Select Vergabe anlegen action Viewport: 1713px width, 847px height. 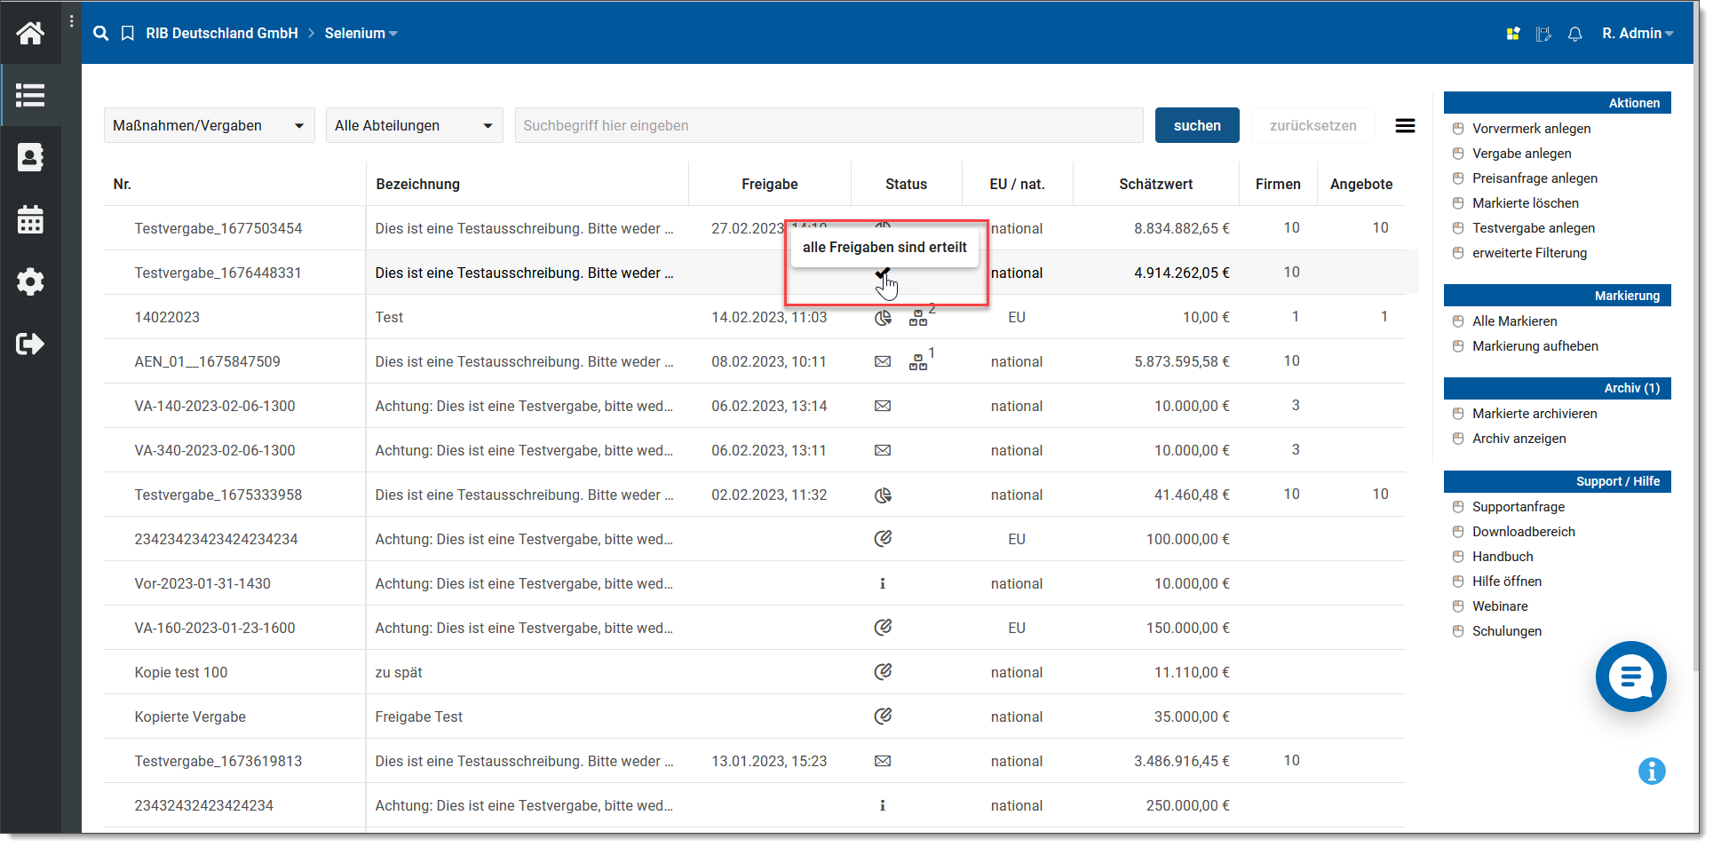(x=1521, y=154)
